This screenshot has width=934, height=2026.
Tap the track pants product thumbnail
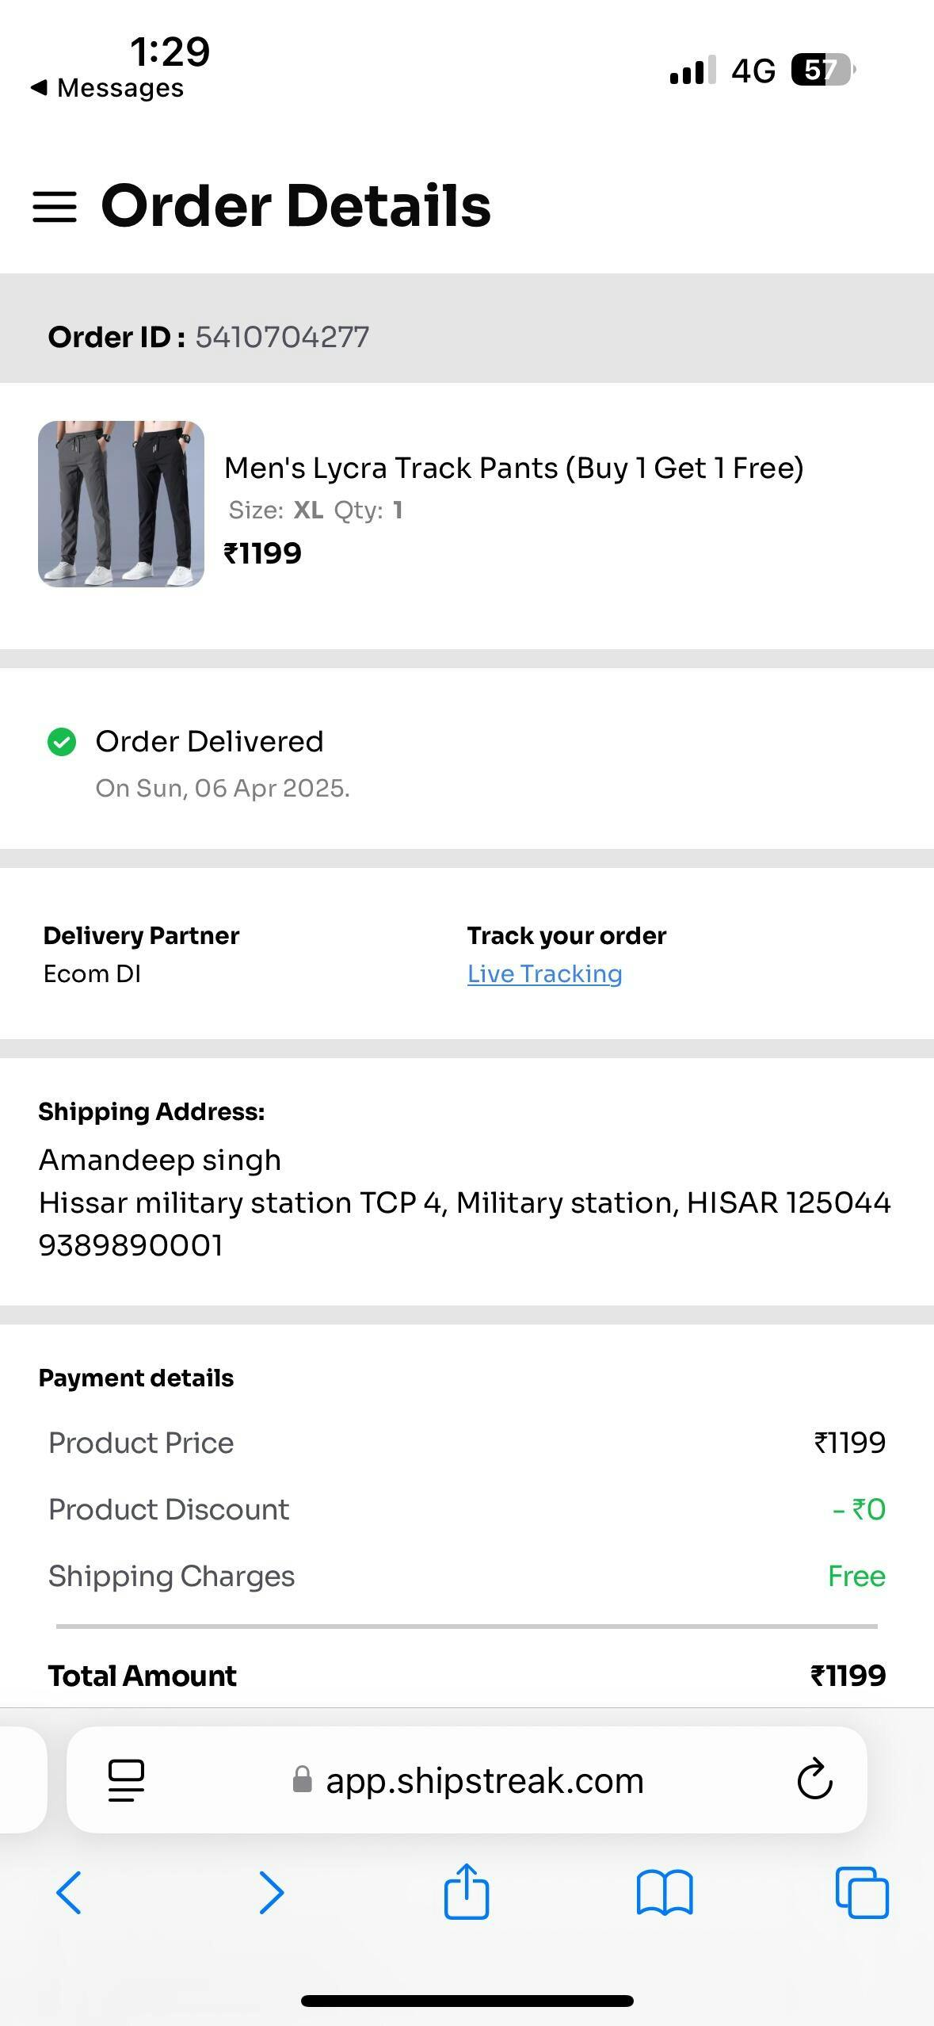[x=121, y=504]
